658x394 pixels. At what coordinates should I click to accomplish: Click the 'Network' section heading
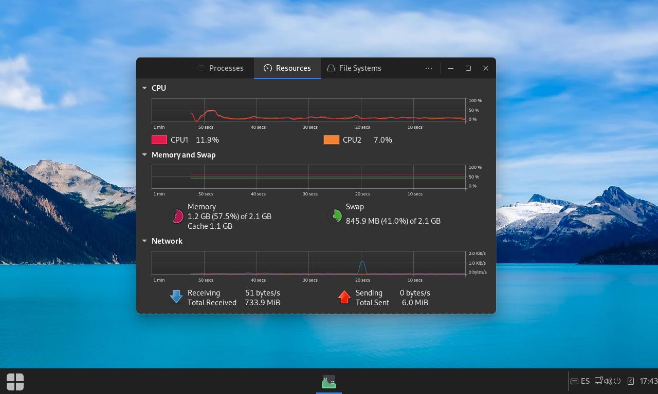167,241
